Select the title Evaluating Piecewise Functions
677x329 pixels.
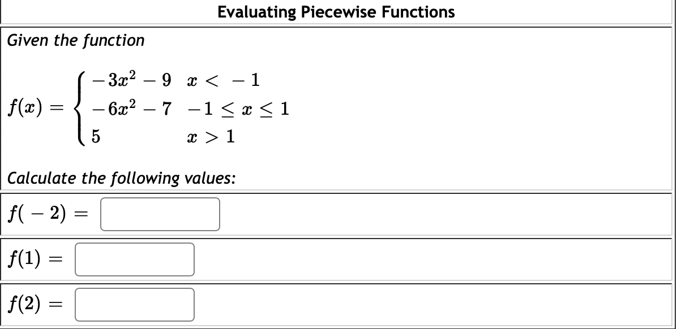(x=336, y=12)
